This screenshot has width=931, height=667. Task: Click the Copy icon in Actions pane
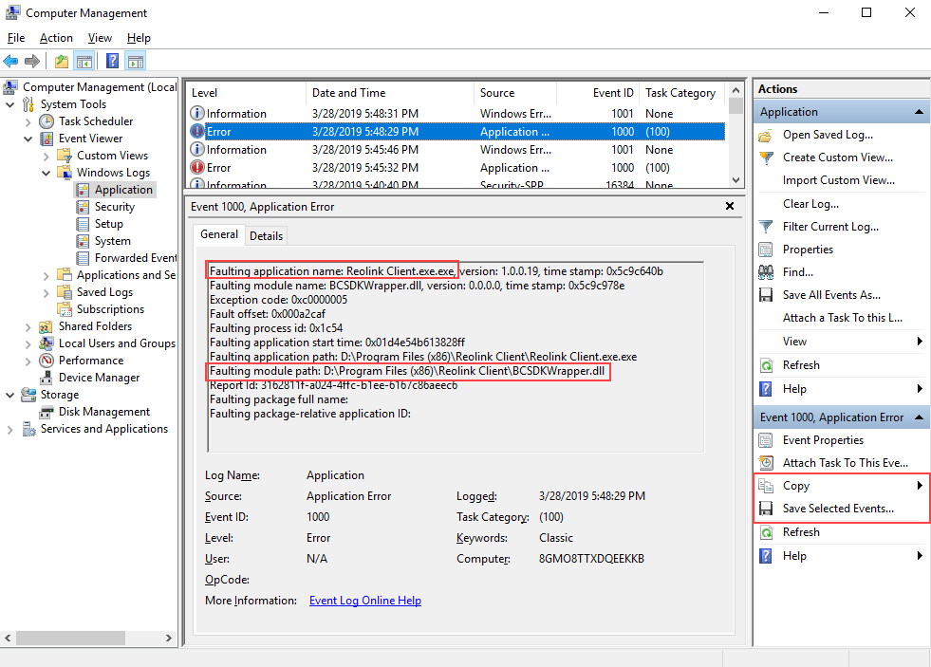766,486
